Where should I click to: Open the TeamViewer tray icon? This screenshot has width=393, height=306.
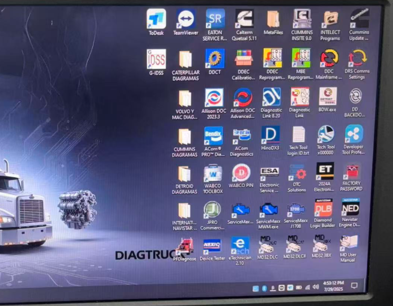click(x=281, y=288)
